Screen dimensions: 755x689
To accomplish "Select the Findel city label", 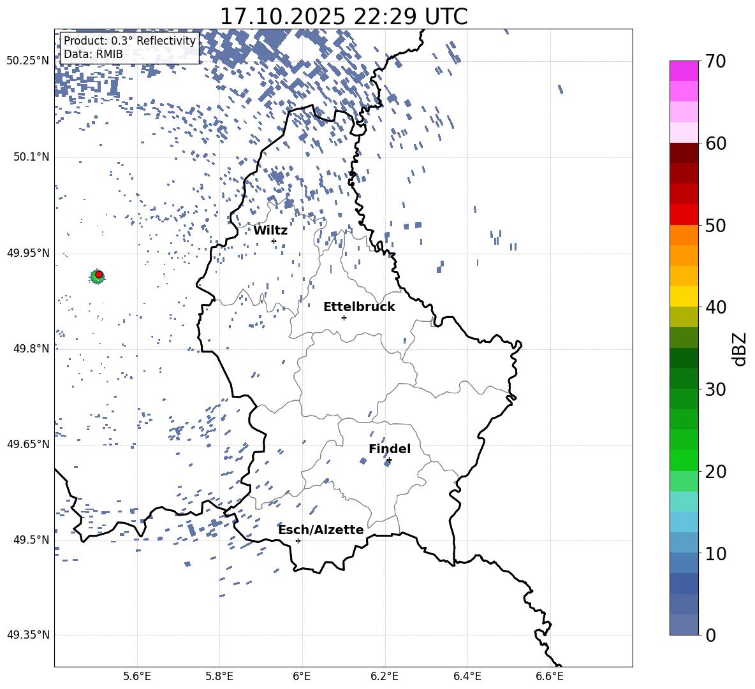I will pos(390,449).
